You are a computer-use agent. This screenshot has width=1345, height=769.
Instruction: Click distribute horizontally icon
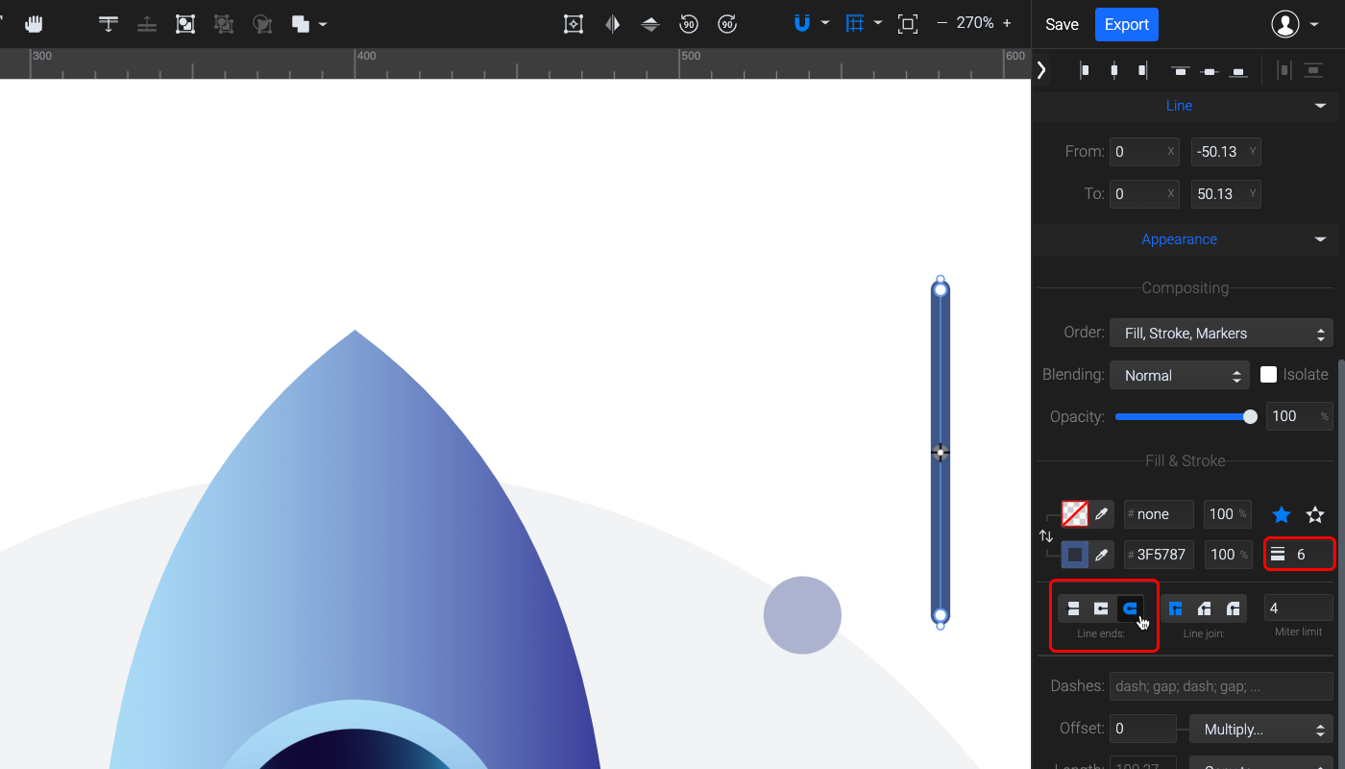pos(1284,70)
